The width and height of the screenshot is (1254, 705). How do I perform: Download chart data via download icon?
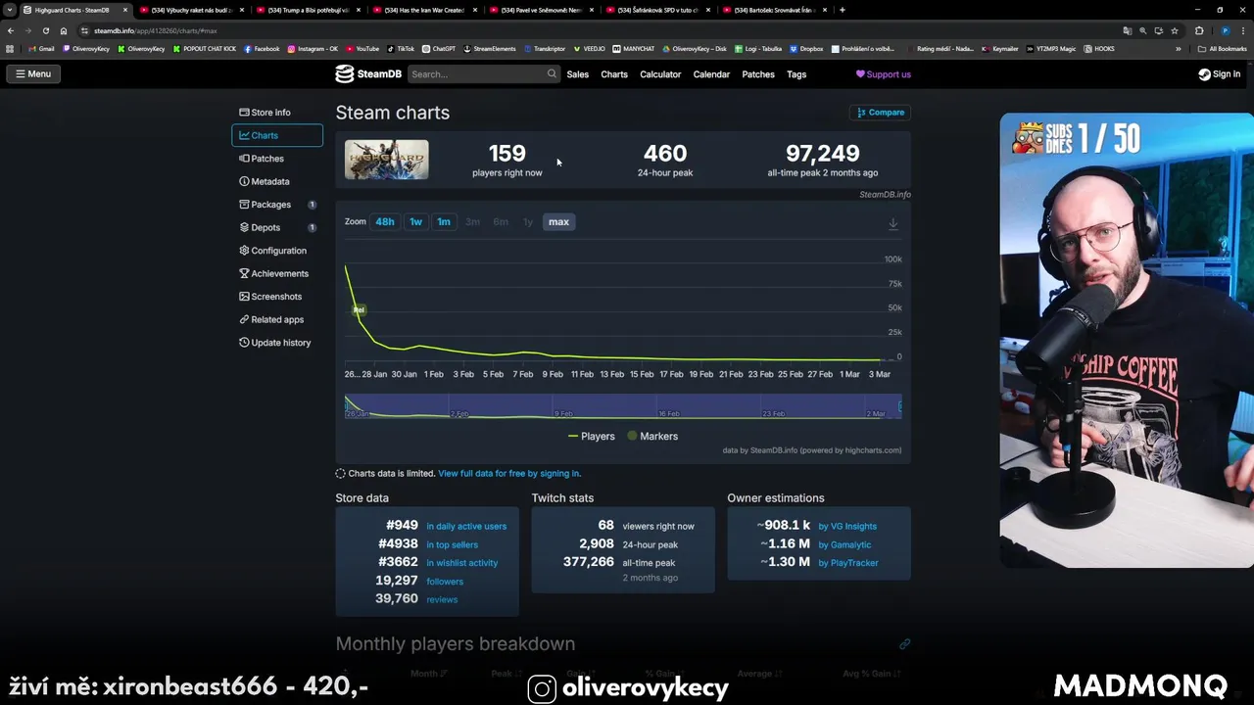(892, 223)
